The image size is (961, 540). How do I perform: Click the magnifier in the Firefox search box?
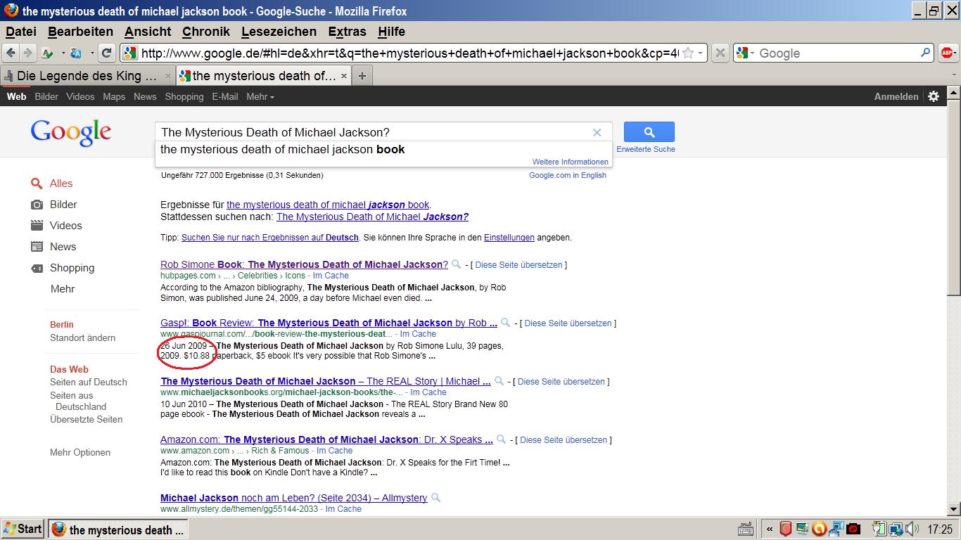point(926,53)
